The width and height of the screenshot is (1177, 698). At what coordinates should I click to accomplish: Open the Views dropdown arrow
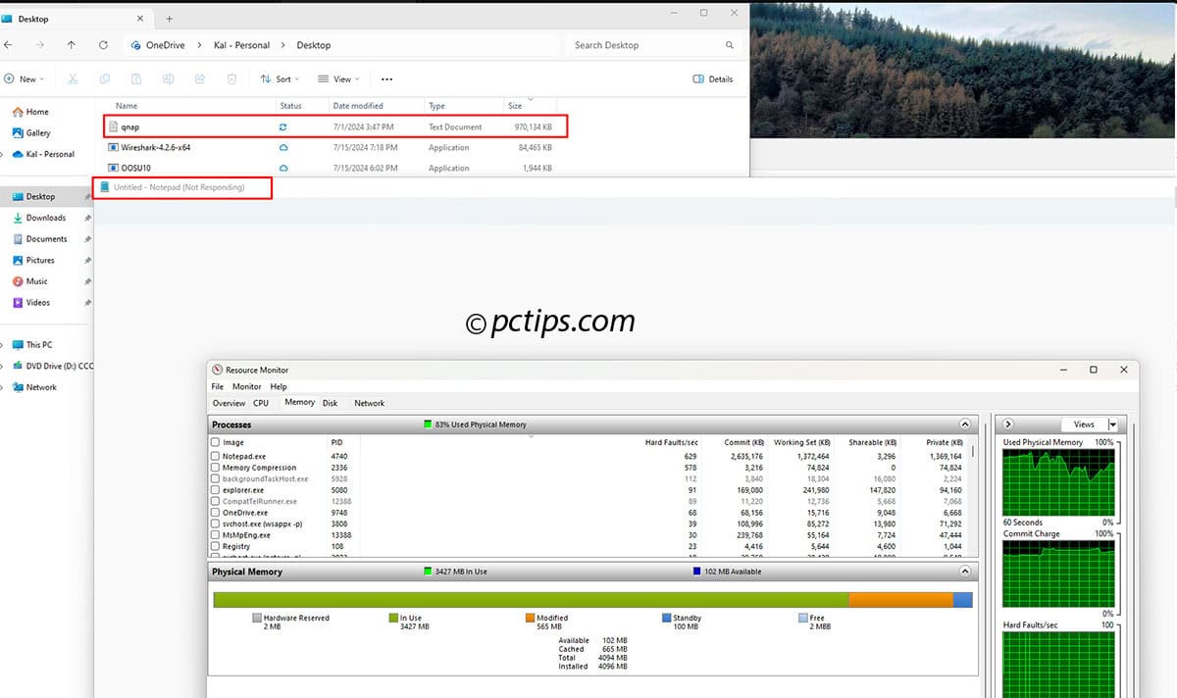click(x=1112, y=424)
